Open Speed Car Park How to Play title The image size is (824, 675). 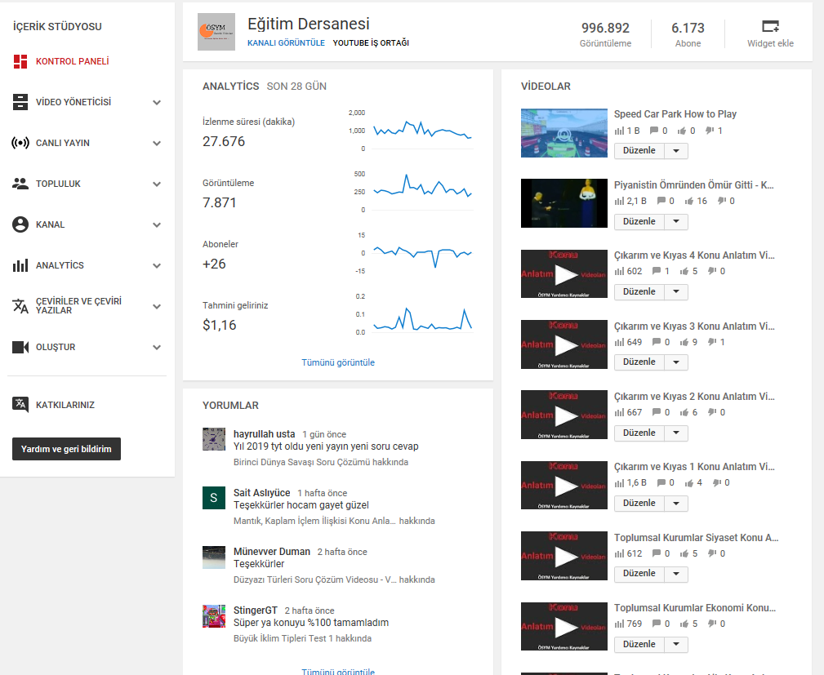[x=675, y=114]
